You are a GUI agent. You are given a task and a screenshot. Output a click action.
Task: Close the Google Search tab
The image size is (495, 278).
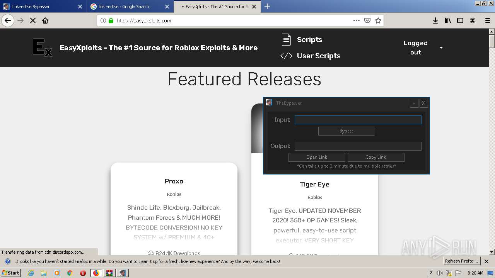pos(167,7)
